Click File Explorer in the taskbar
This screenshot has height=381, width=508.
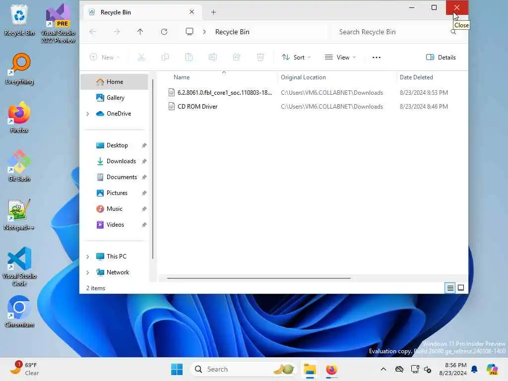(x=310, y=369)
